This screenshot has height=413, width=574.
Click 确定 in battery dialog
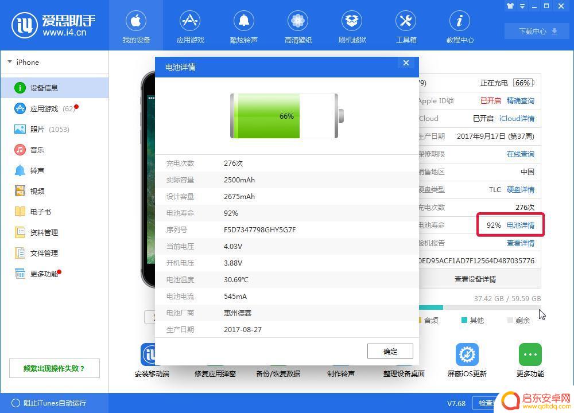(390, 351)
